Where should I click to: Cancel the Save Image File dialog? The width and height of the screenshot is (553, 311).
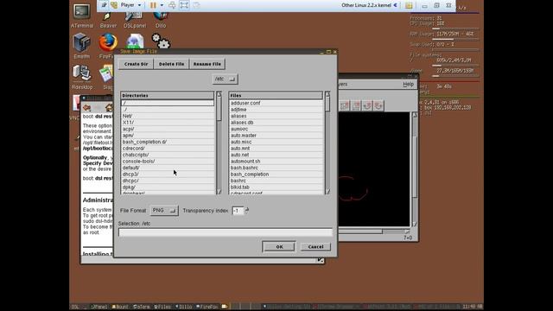click(x=315, y=246)
